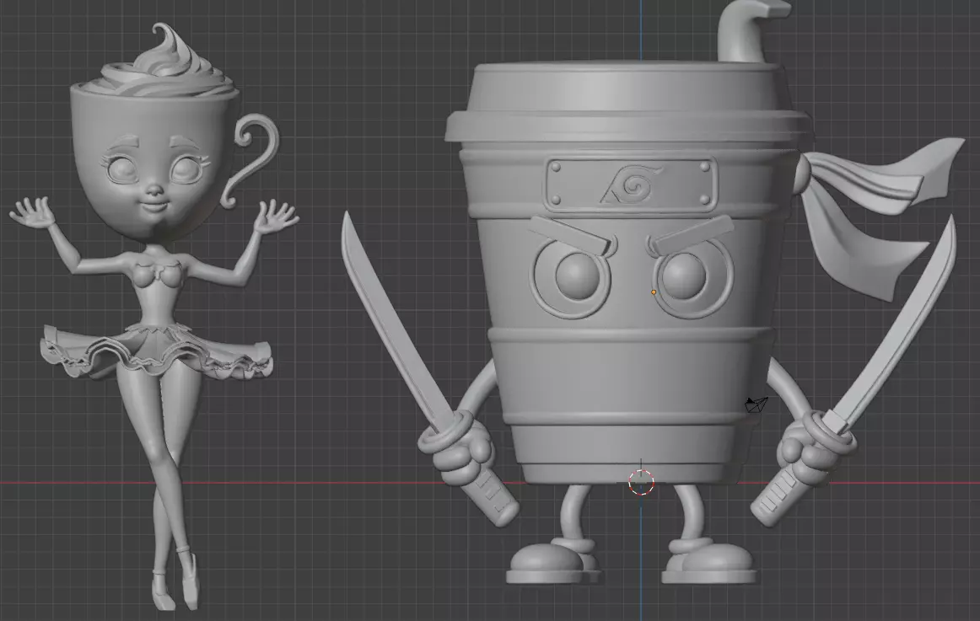
Task: Select the camera object beside the cup
Action: (x=757, y=404)
